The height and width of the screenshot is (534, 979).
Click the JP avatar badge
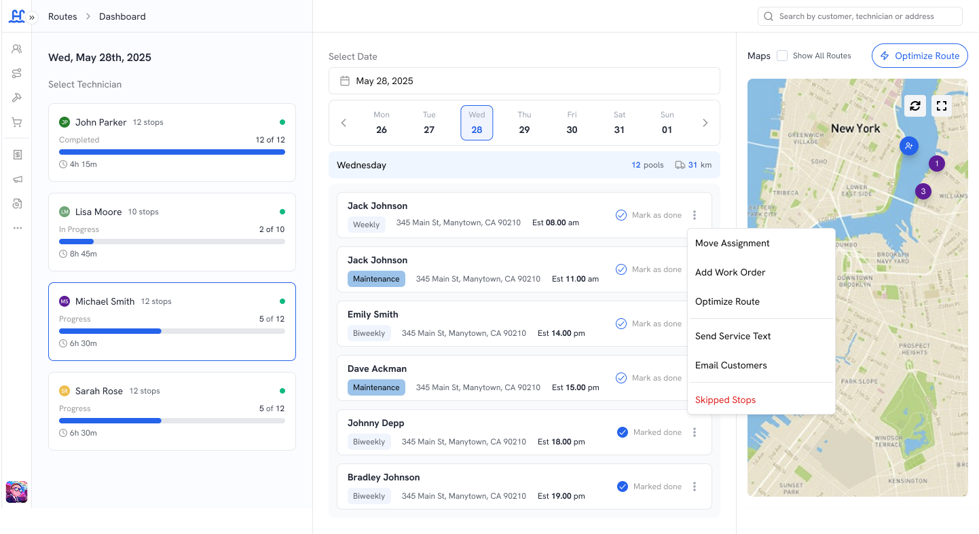click(x=64, y=122)
